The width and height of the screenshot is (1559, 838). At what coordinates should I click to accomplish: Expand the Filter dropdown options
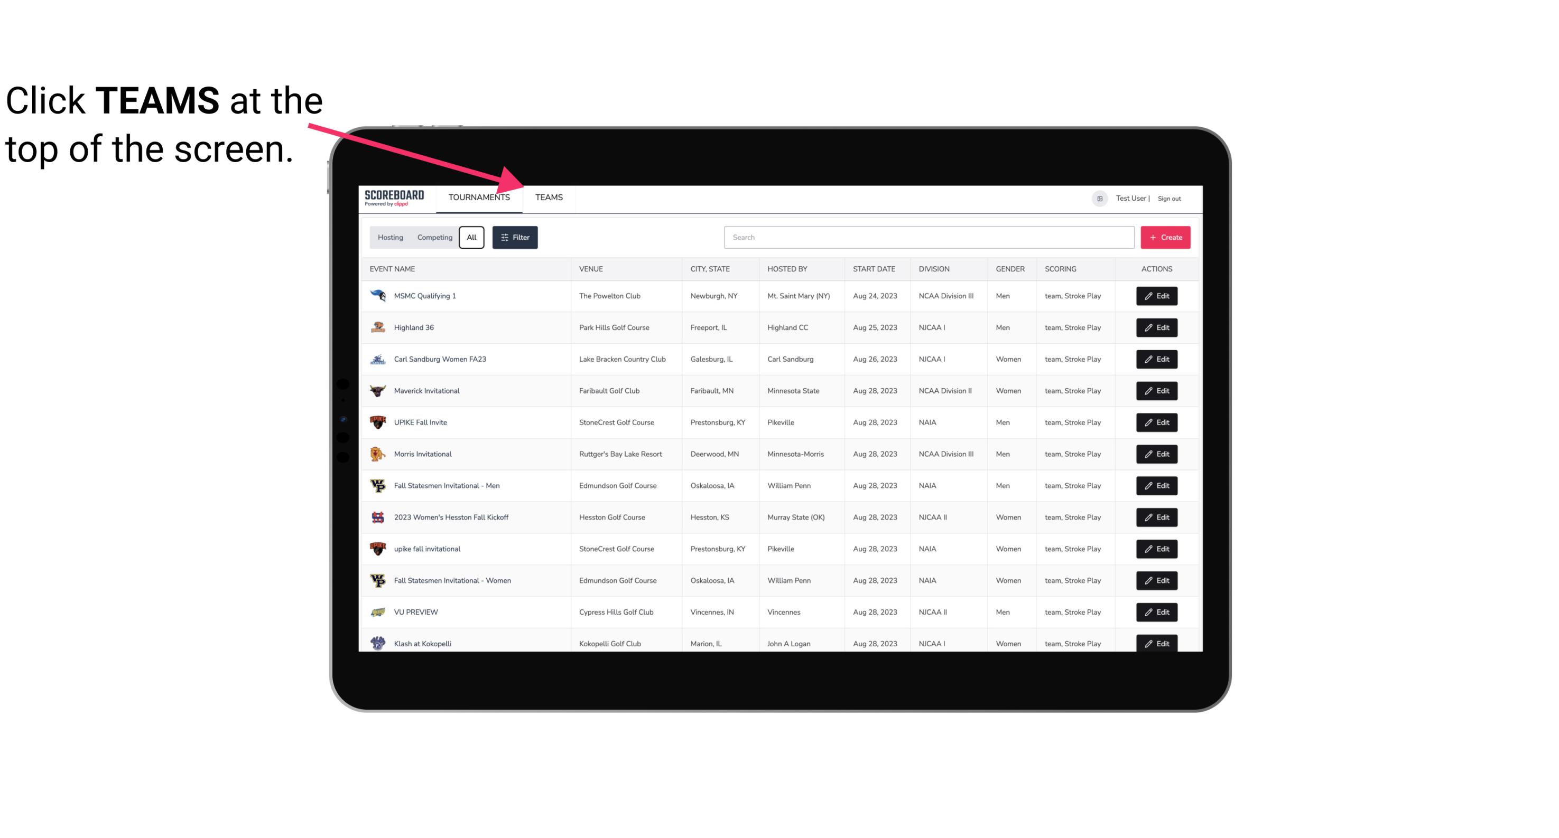[514, 238]
